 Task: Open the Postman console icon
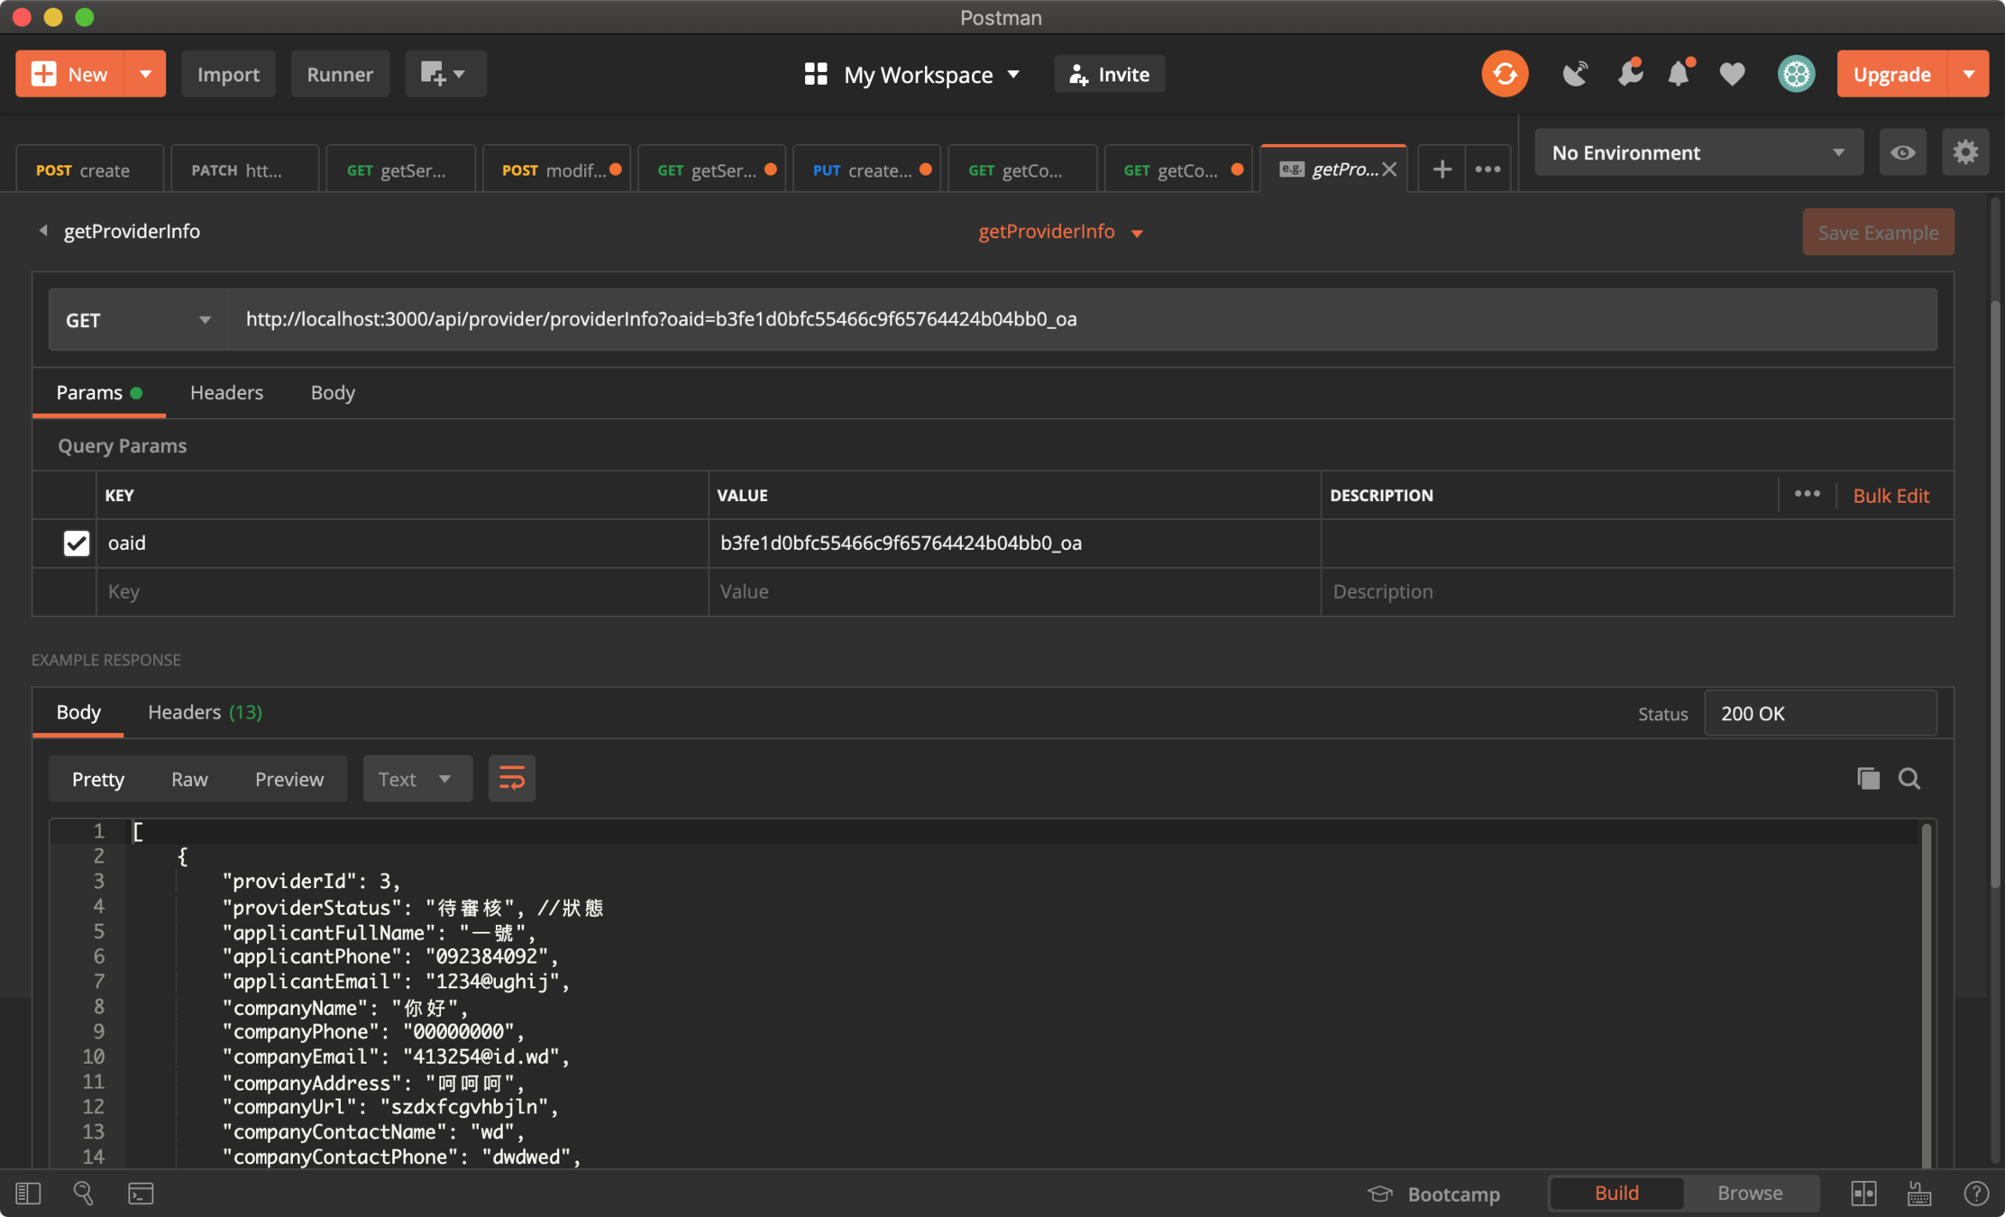141,1194
